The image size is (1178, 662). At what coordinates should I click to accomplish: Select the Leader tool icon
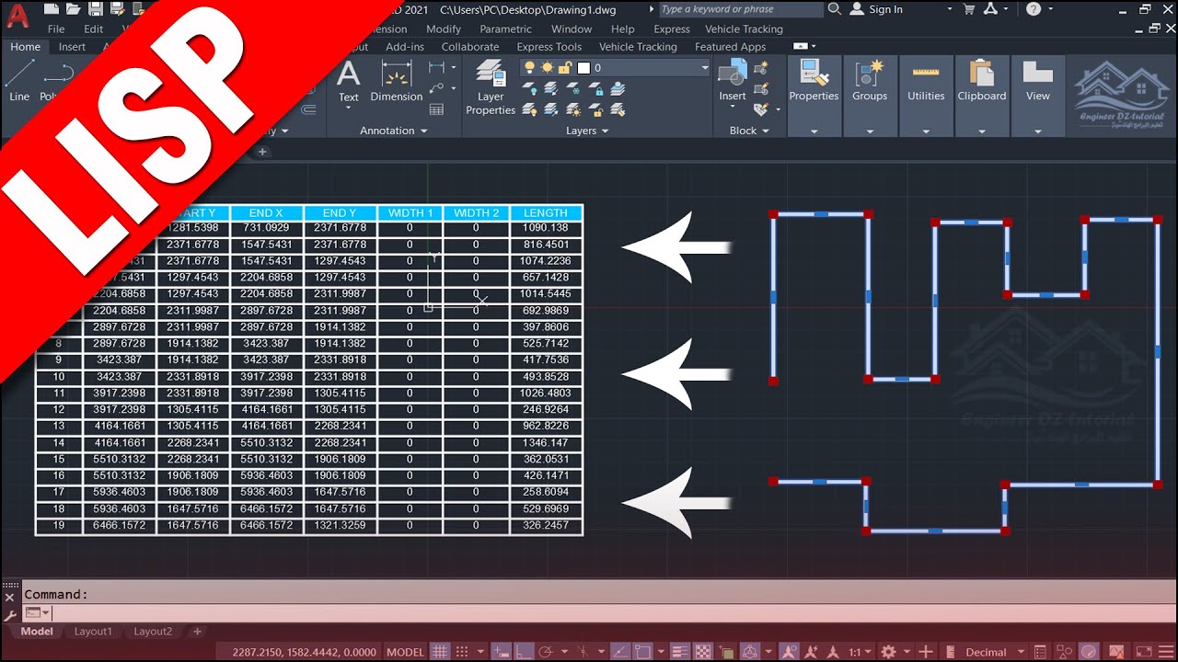pyautogui.click(x=436, y=88)
